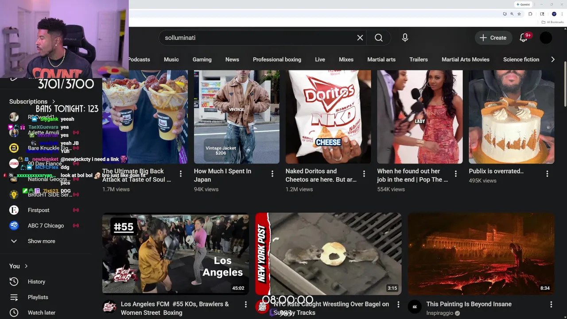Select the Gaming filter chip
Viewport: 567px width, 319px height.
click(202, 59)
